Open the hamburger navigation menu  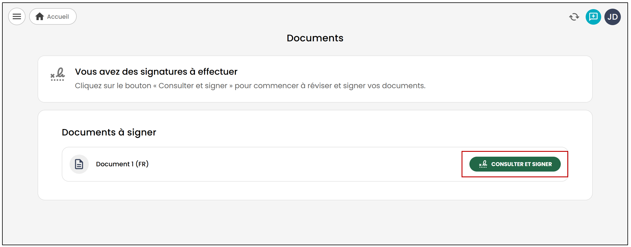click(17, 17)
